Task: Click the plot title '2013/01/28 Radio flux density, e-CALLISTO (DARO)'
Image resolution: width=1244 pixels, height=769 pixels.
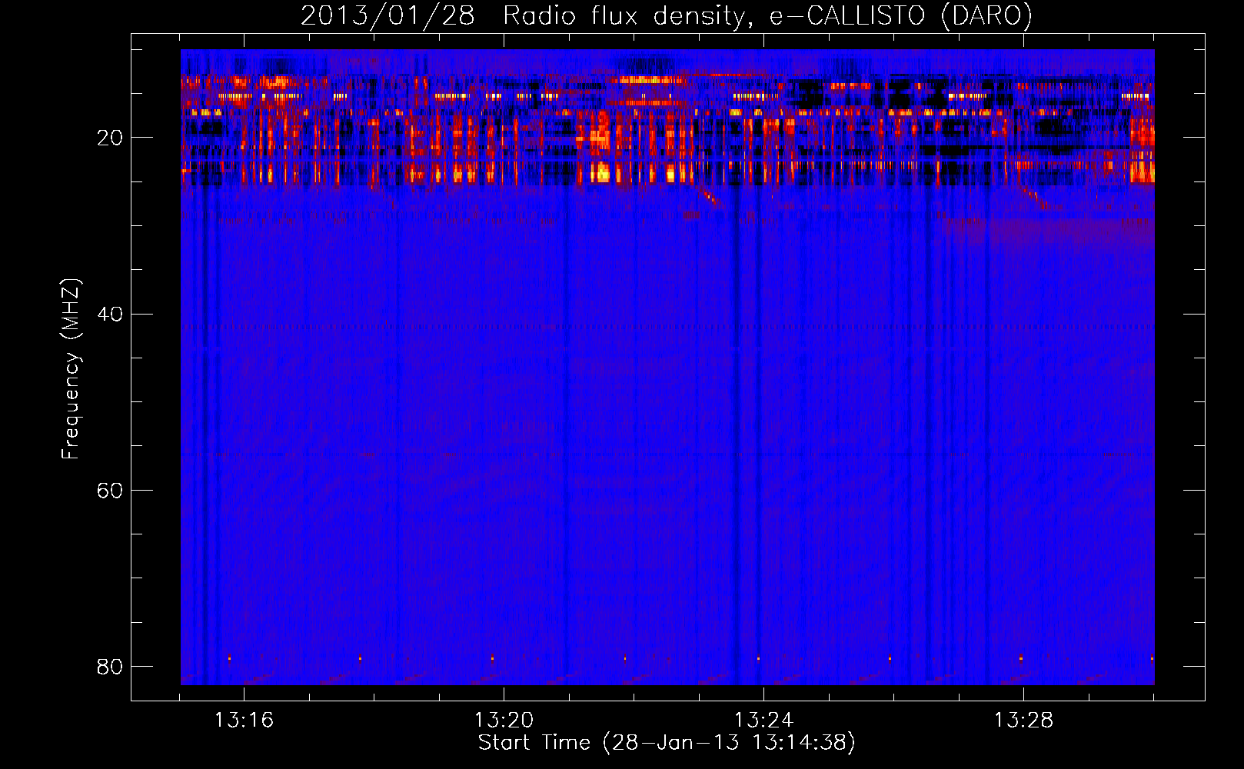Action: [667, 15]
